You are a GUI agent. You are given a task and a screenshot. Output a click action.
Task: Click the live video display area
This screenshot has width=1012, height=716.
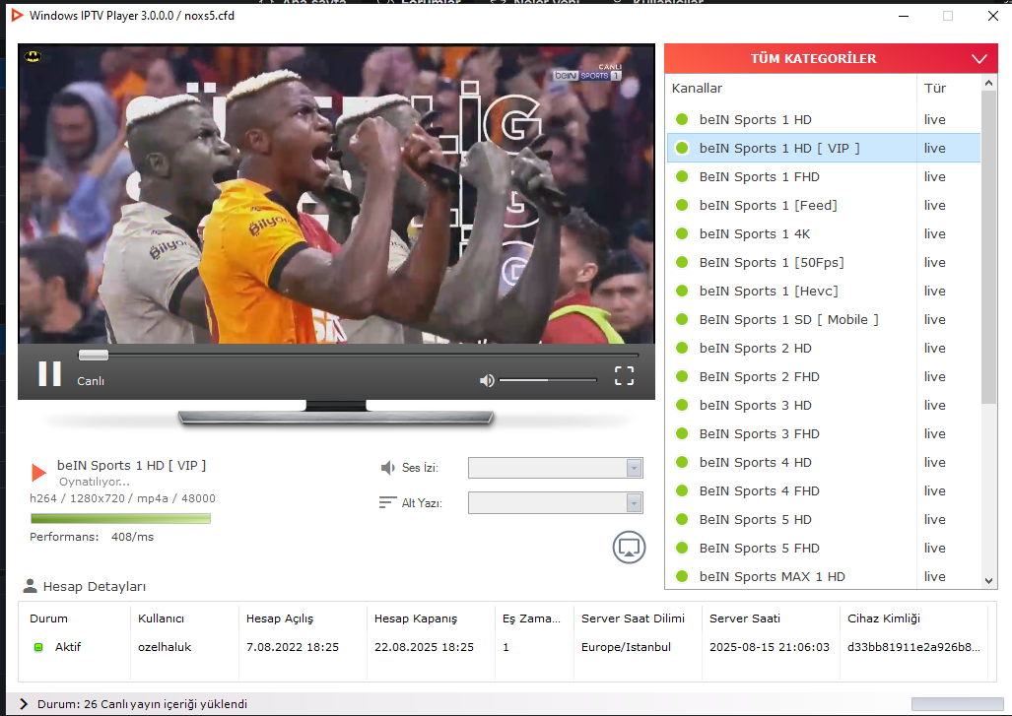coord(336,194)
